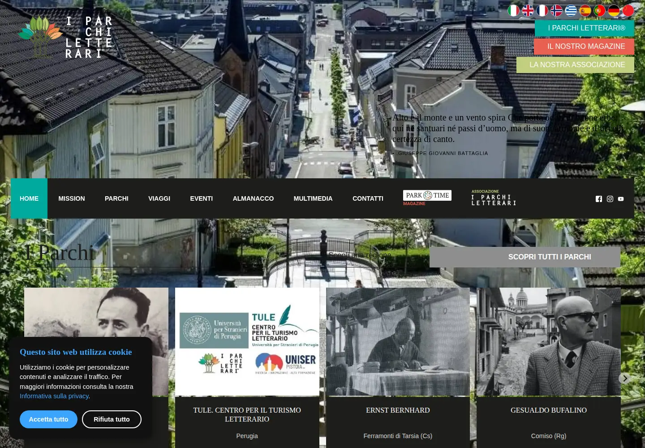
Task: Select the French flag language option
Action: point(542,10)
